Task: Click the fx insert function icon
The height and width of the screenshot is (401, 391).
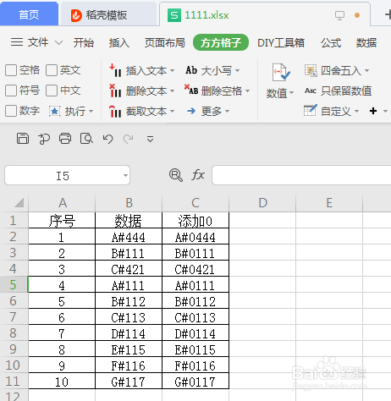Action: click(x=198, y=175)
